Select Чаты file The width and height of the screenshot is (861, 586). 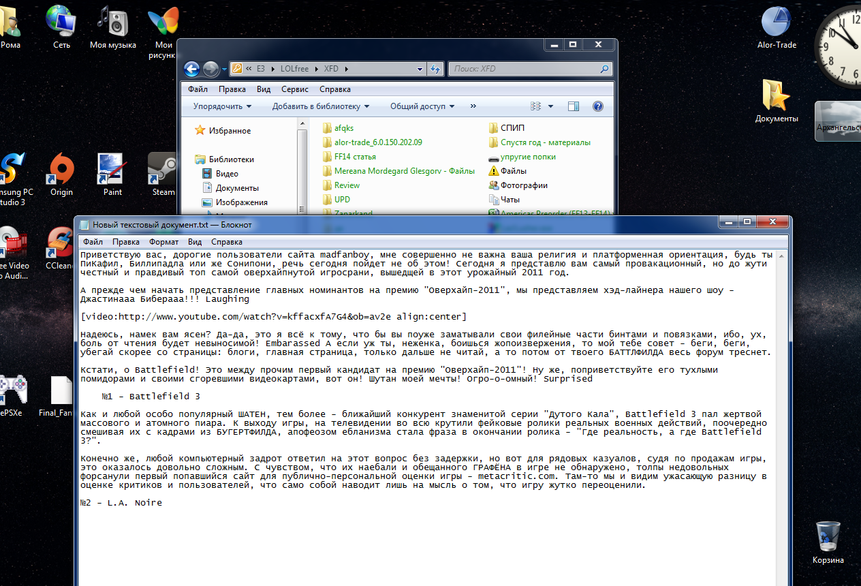505,200
